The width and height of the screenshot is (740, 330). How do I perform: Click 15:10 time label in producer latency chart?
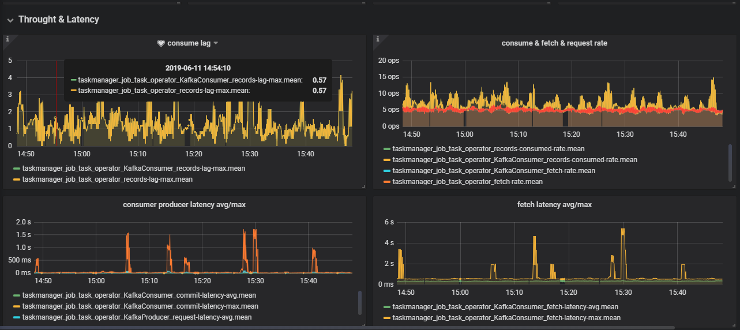149,281
